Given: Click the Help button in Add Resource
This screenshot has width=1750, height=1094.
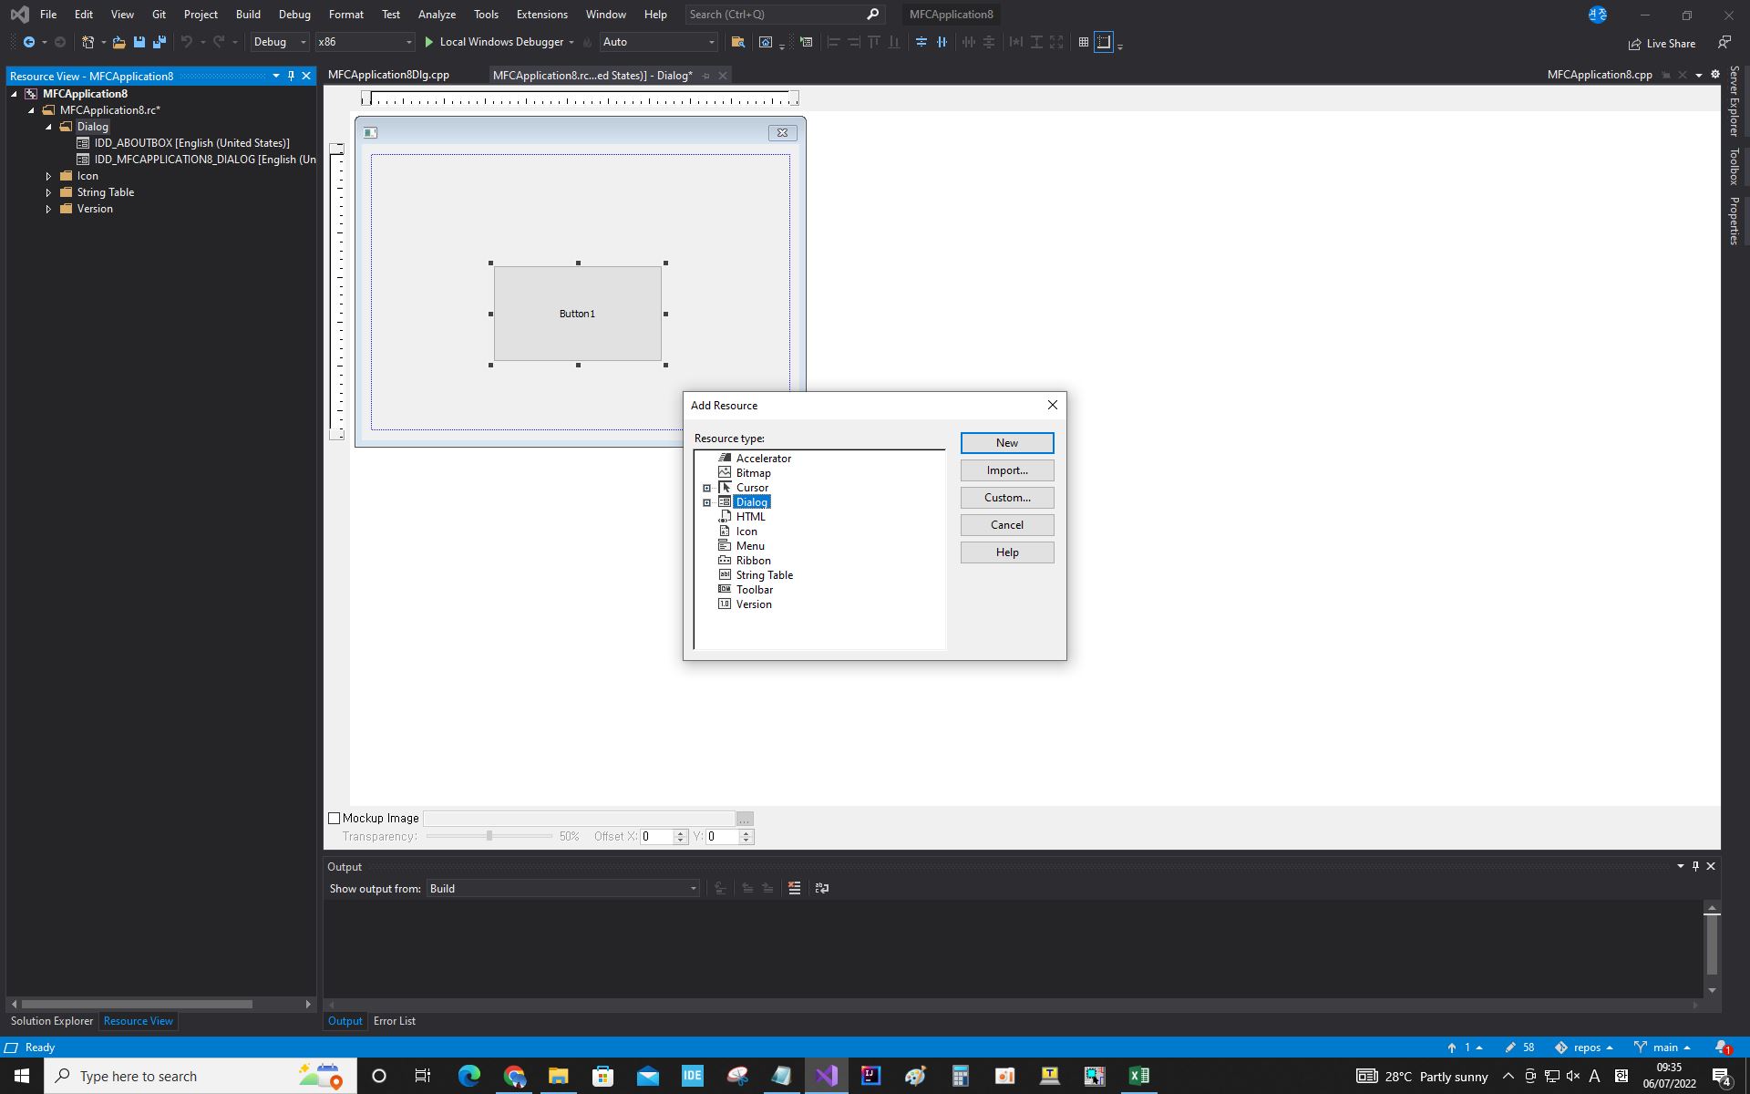Looking at the screenshot, I should [1007, 552].
